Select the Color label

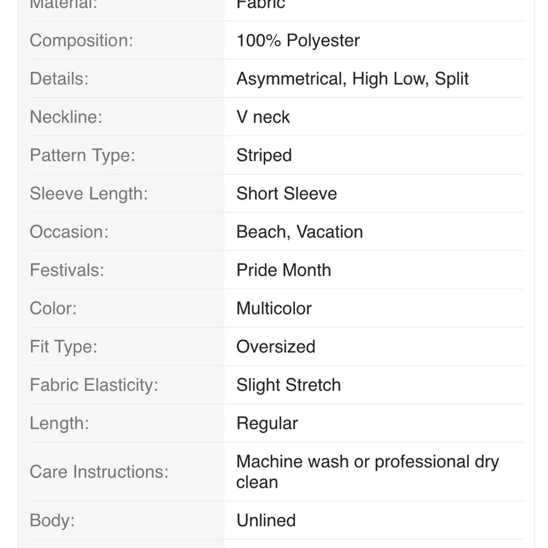[53, 308]
